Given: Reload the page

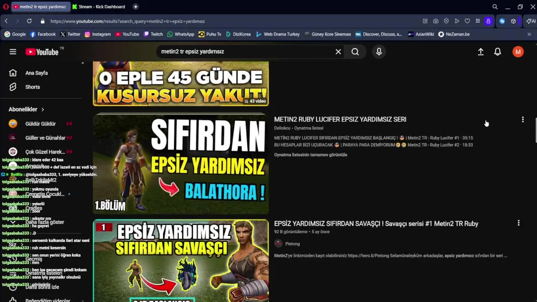Looking at the screenshot, I should click(x=29, y=21).
